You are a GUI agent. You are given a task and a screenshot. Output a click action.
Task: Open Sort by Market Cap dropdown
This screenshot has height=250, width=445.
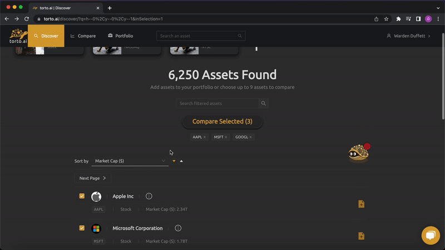pos(130,161)
